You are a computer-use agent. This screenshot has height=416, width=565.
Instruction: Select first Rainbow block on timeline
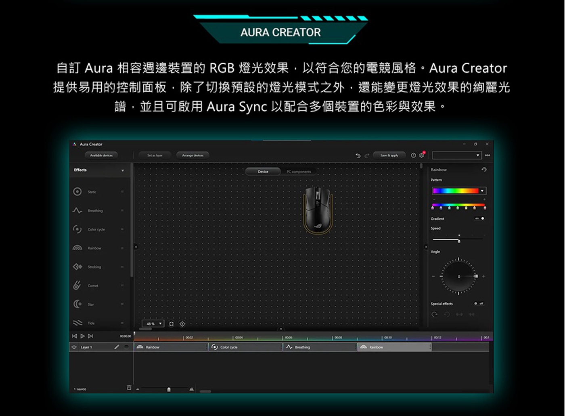(x=171, y=347)
